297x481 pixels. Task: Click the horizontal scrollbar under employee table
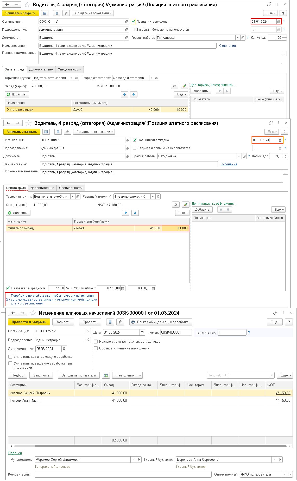tap(161, 446)
